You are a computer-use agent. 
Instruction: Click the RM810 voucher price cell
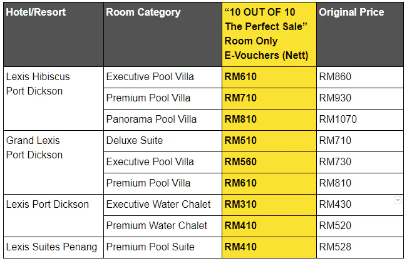(269, 120)
